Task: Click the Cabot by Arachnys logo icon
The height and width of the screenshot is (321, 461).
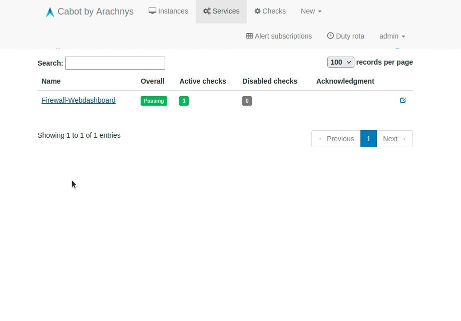Action: point(50,12)
